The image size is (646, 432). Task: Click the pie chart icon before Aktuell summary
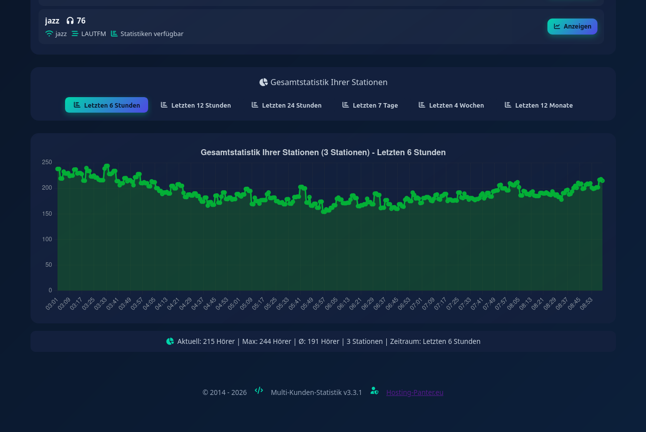pyautogui.click(x=170, y=341)
